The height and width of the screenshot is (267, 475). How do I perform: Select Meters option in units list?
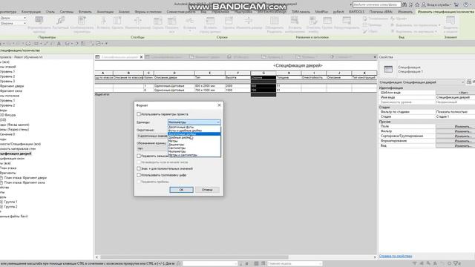(x=194, y=141)
